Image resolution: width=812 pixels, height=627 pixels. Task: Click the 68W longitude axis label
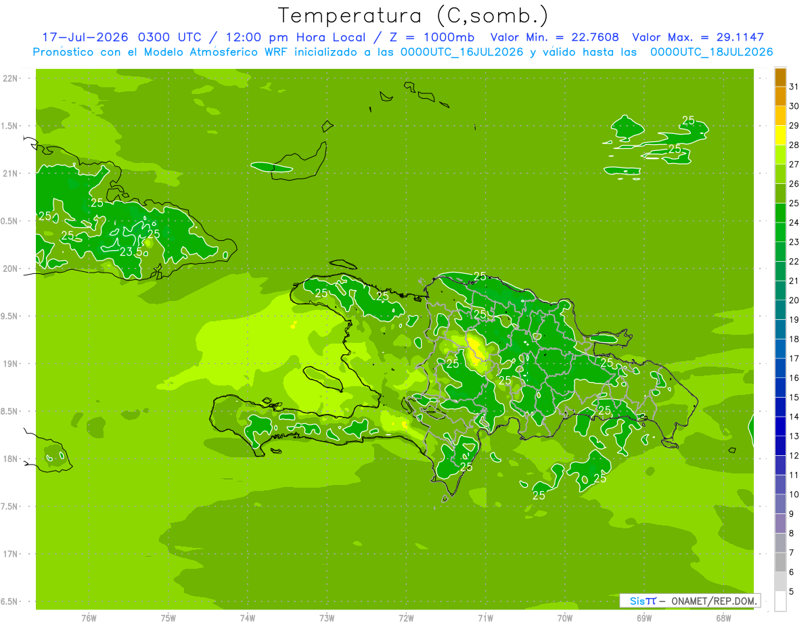pyautogui.click(x=723, y=618)
